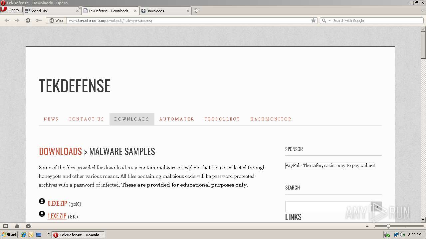The image size is (426, 239).
Task: Close the Downloads tab
Action: [x=188, y=11]
